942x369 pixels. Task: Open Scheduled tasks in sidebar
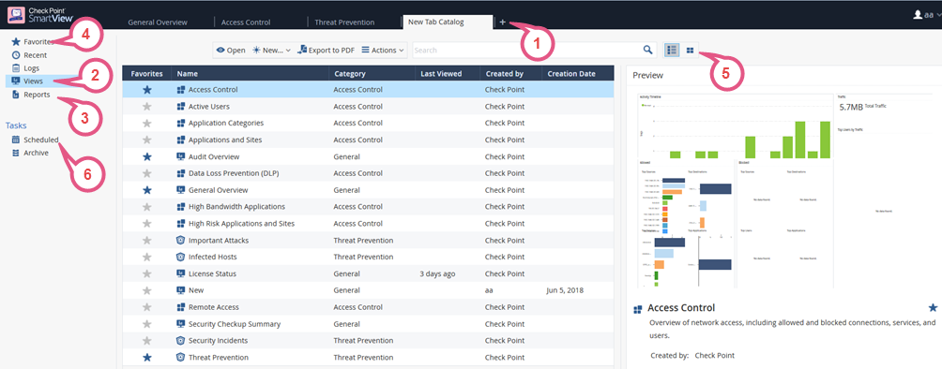tap(35, 140)
